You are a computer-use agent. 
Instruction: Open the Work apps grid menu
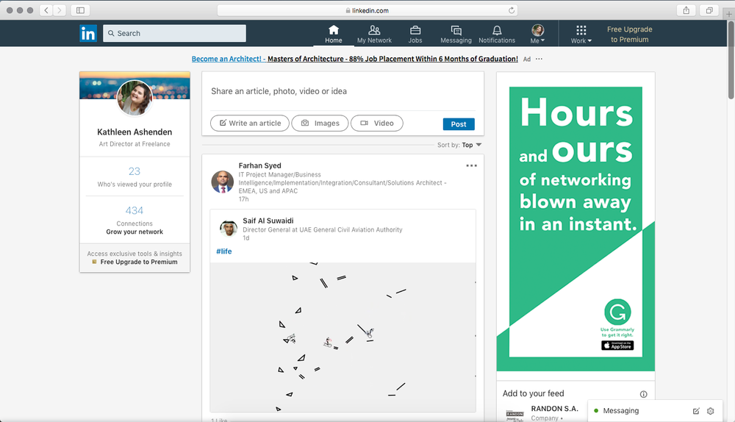click(x=581, y=35)
